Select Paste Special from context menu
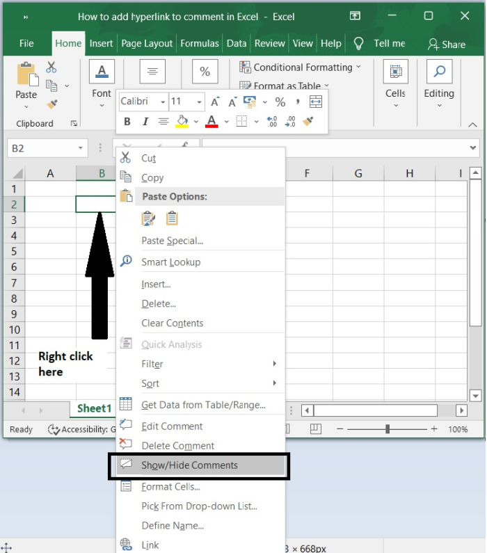 coord(200,241)
